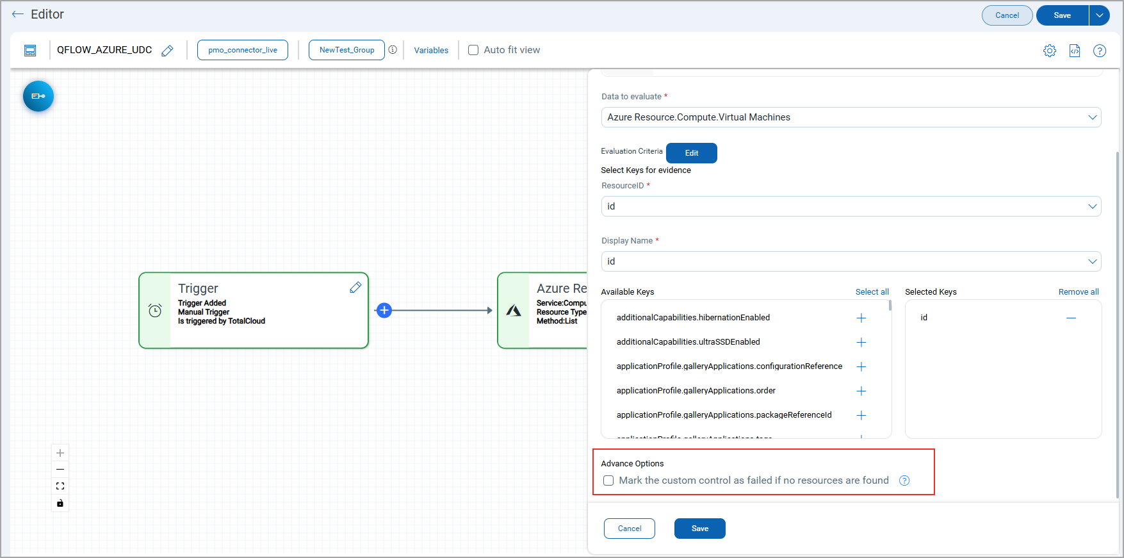This screenshot has width=1124, height=558.
Task: Edit the Trigger node via its pencil icon
Action: 355,288
